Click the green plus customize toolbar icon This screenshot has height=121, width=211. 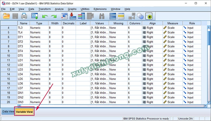click(x=149, y=16)
